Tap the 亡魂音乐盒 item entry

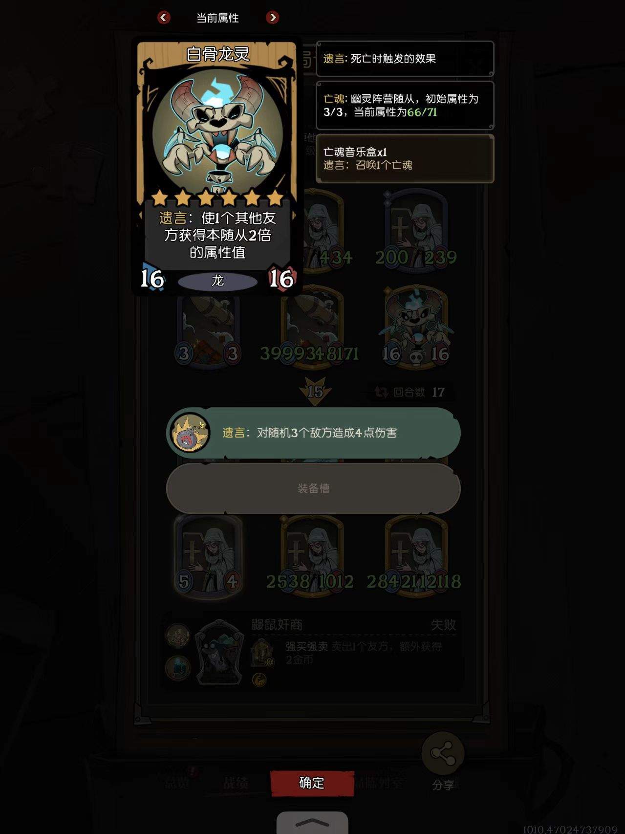(405, 158)
